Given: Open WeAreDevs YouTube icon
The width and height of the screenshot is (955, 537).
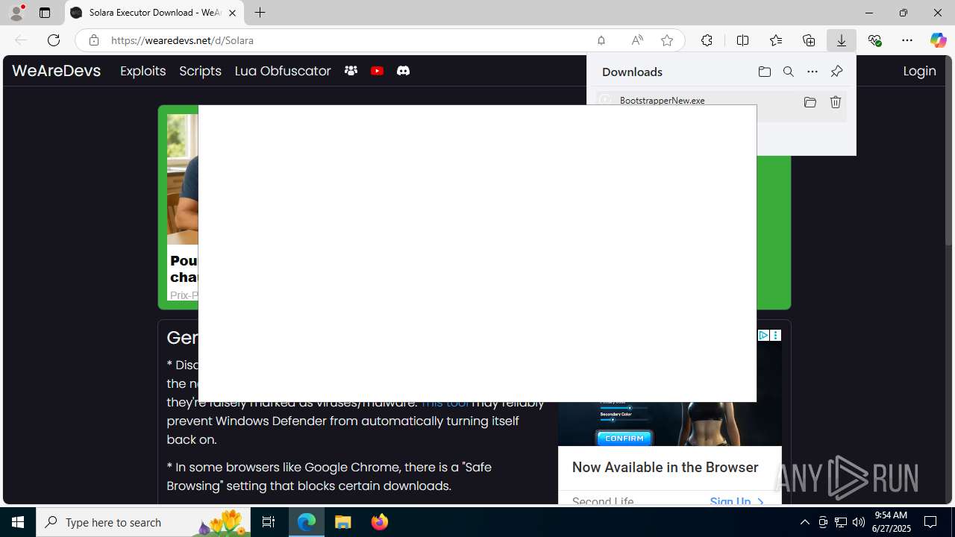Looking at the screenshot, I should pos(377,71).
